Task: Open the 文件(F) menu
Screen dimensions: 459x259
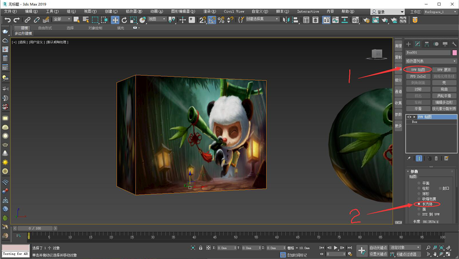Action: pyautogui.click(x=11, y=11)
